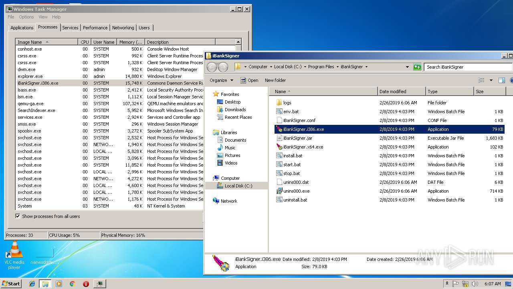
Task: Toggle the preview pane icon
Action: pos(501,80)
